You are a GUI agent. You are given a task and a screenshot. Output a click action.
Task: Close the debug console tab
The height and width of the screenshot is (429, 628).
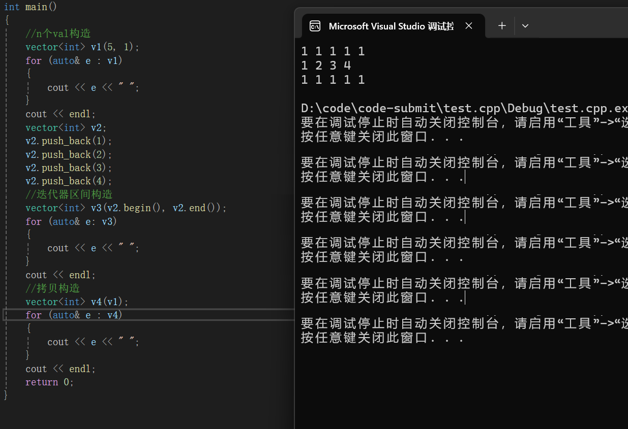point(469,26)
